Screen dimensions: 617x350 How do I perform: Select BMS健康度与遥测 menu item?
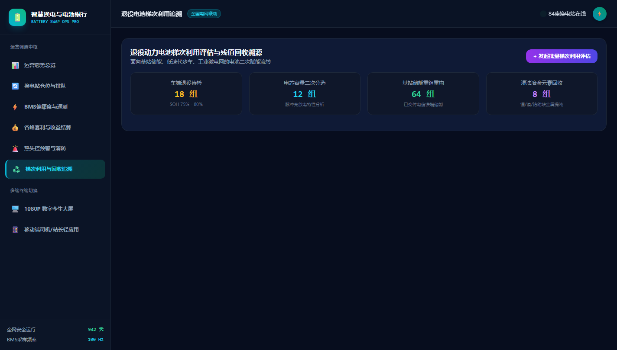click(x=55, y=107)
